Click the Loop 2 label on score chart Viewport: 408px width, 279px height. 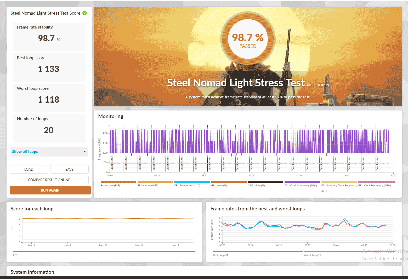pos(31,245)
